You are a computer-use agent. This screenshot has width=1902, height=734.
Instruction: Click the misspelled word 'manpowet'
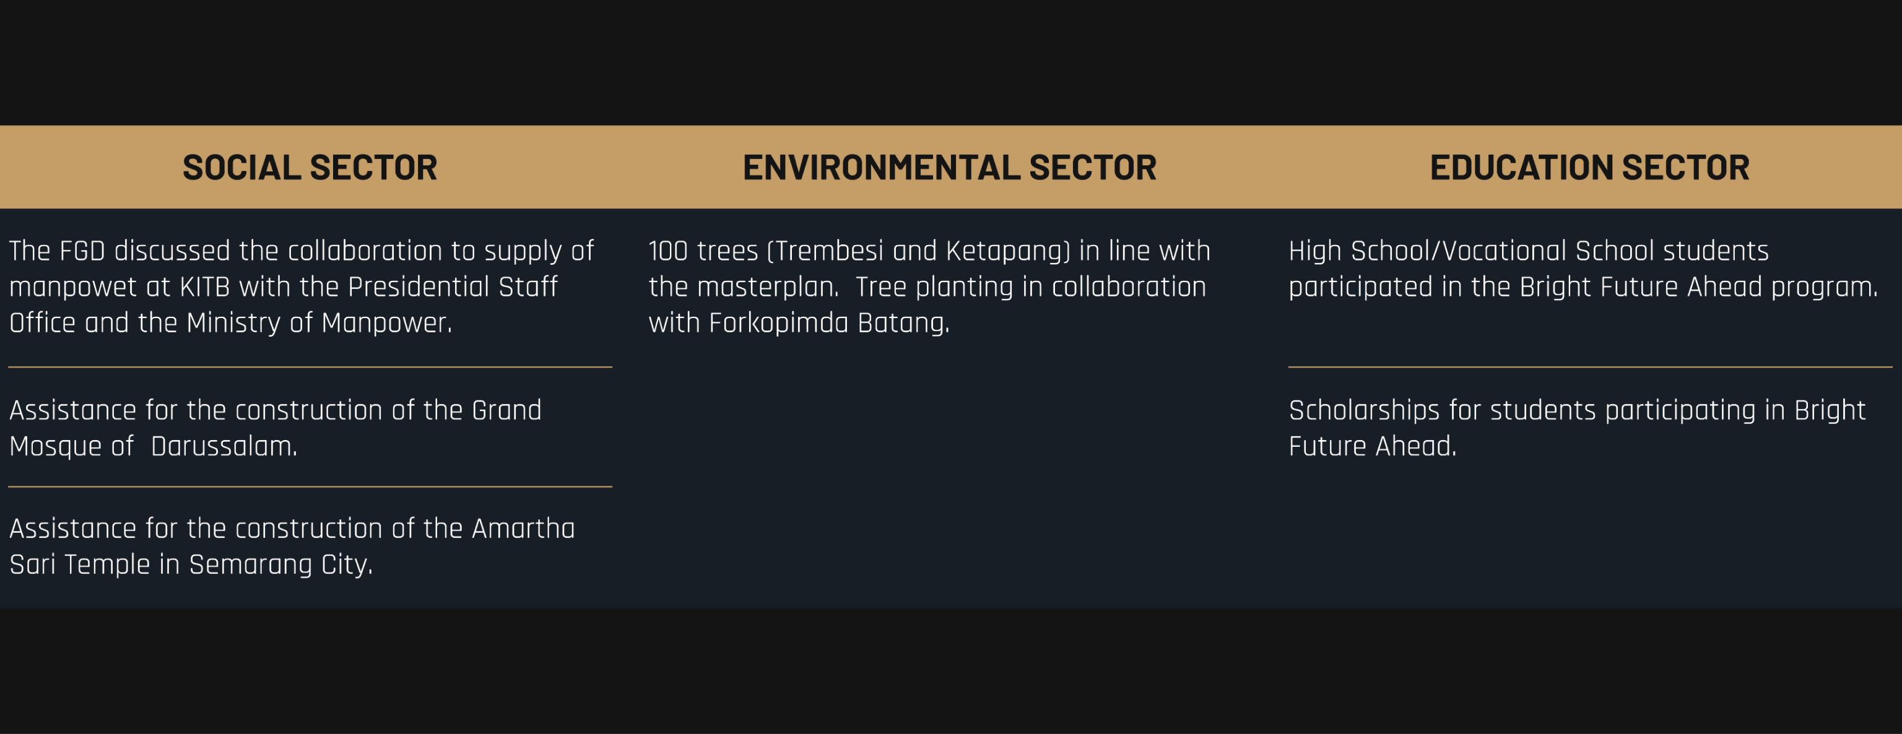pos(73,287)
